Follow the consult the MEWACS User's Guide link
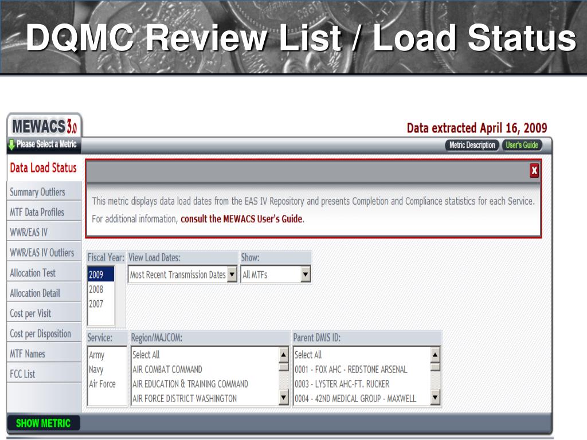The width and height of the screenshot is (587, 440). click(241, 219)
